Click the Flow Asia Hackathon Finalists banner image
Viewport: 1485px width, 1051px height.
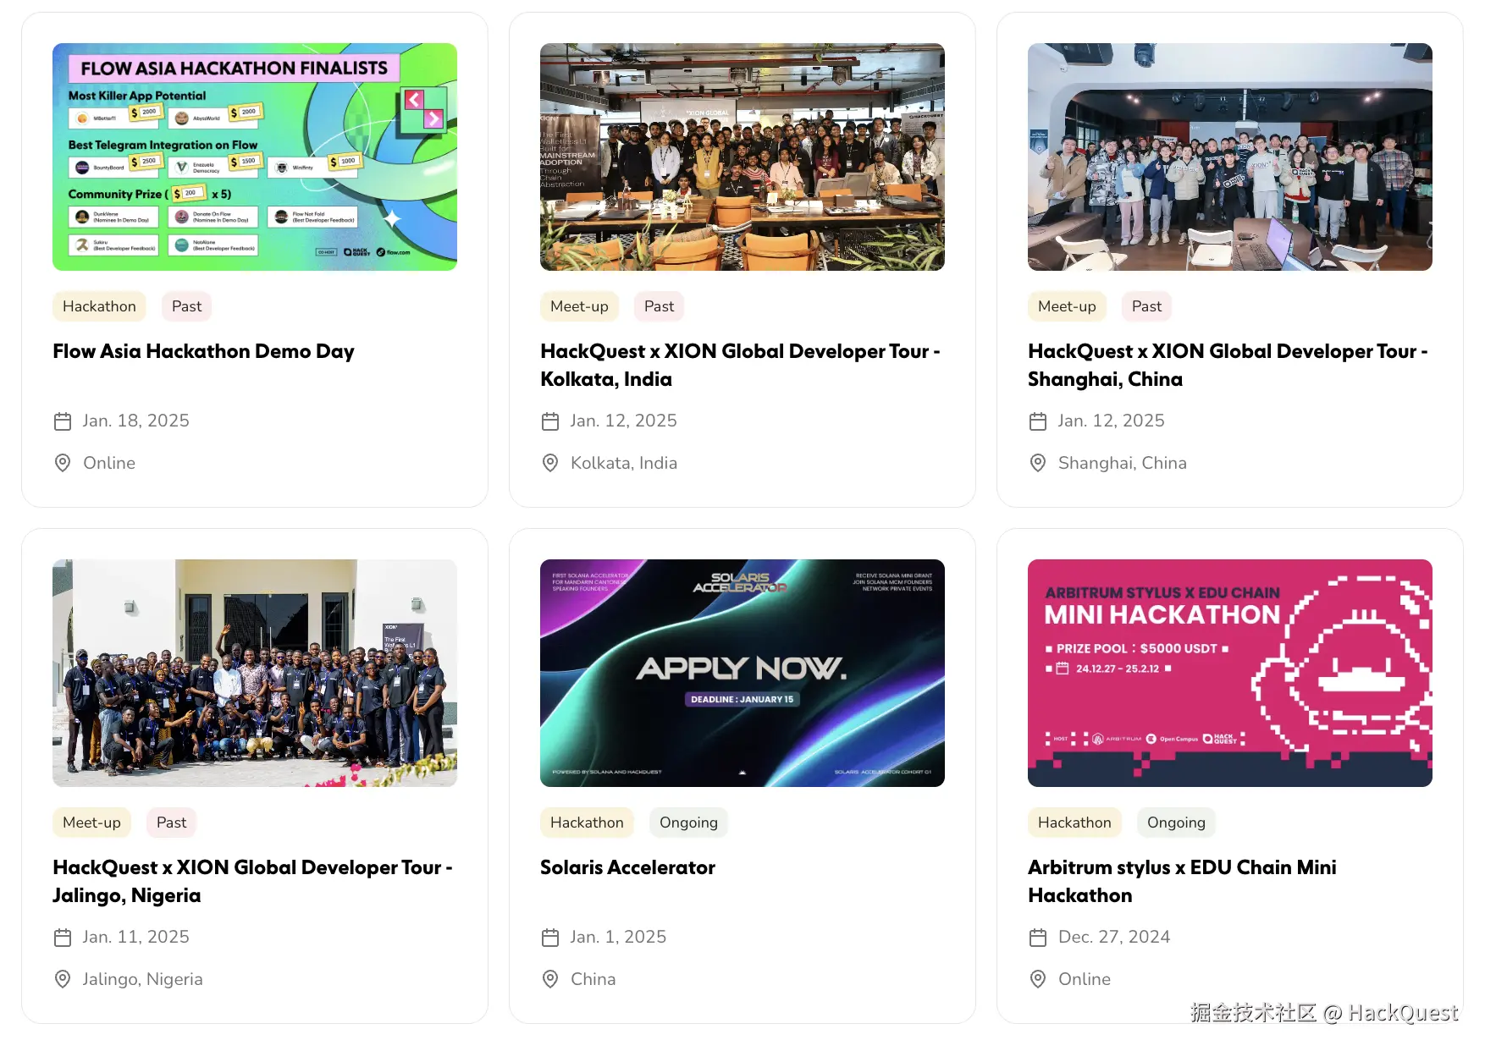click(x=255, y=157)
